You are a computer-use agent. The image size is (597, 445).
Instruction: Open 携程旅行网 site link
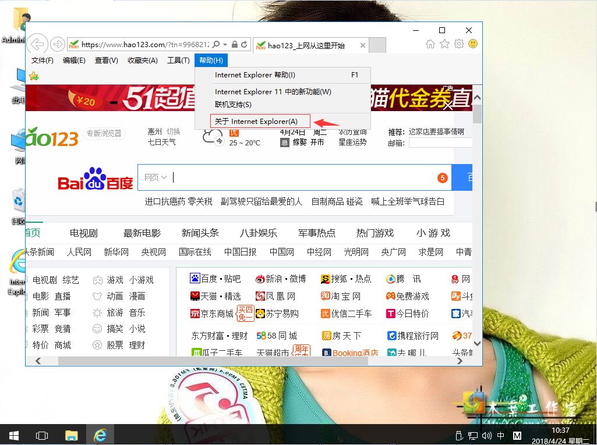(413, 336)
